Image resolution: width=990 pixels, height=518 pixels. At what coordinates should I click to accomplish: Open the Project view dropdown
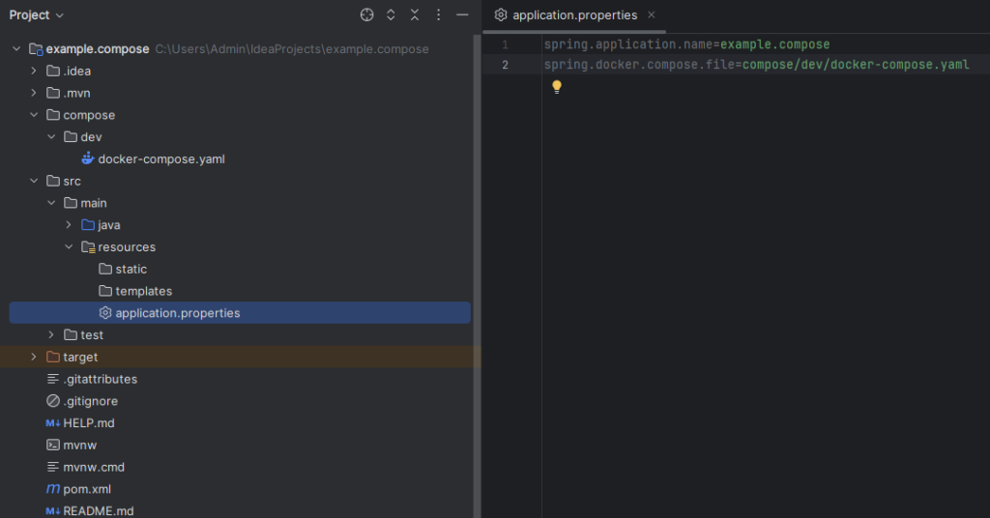click(x=37, y=14)
